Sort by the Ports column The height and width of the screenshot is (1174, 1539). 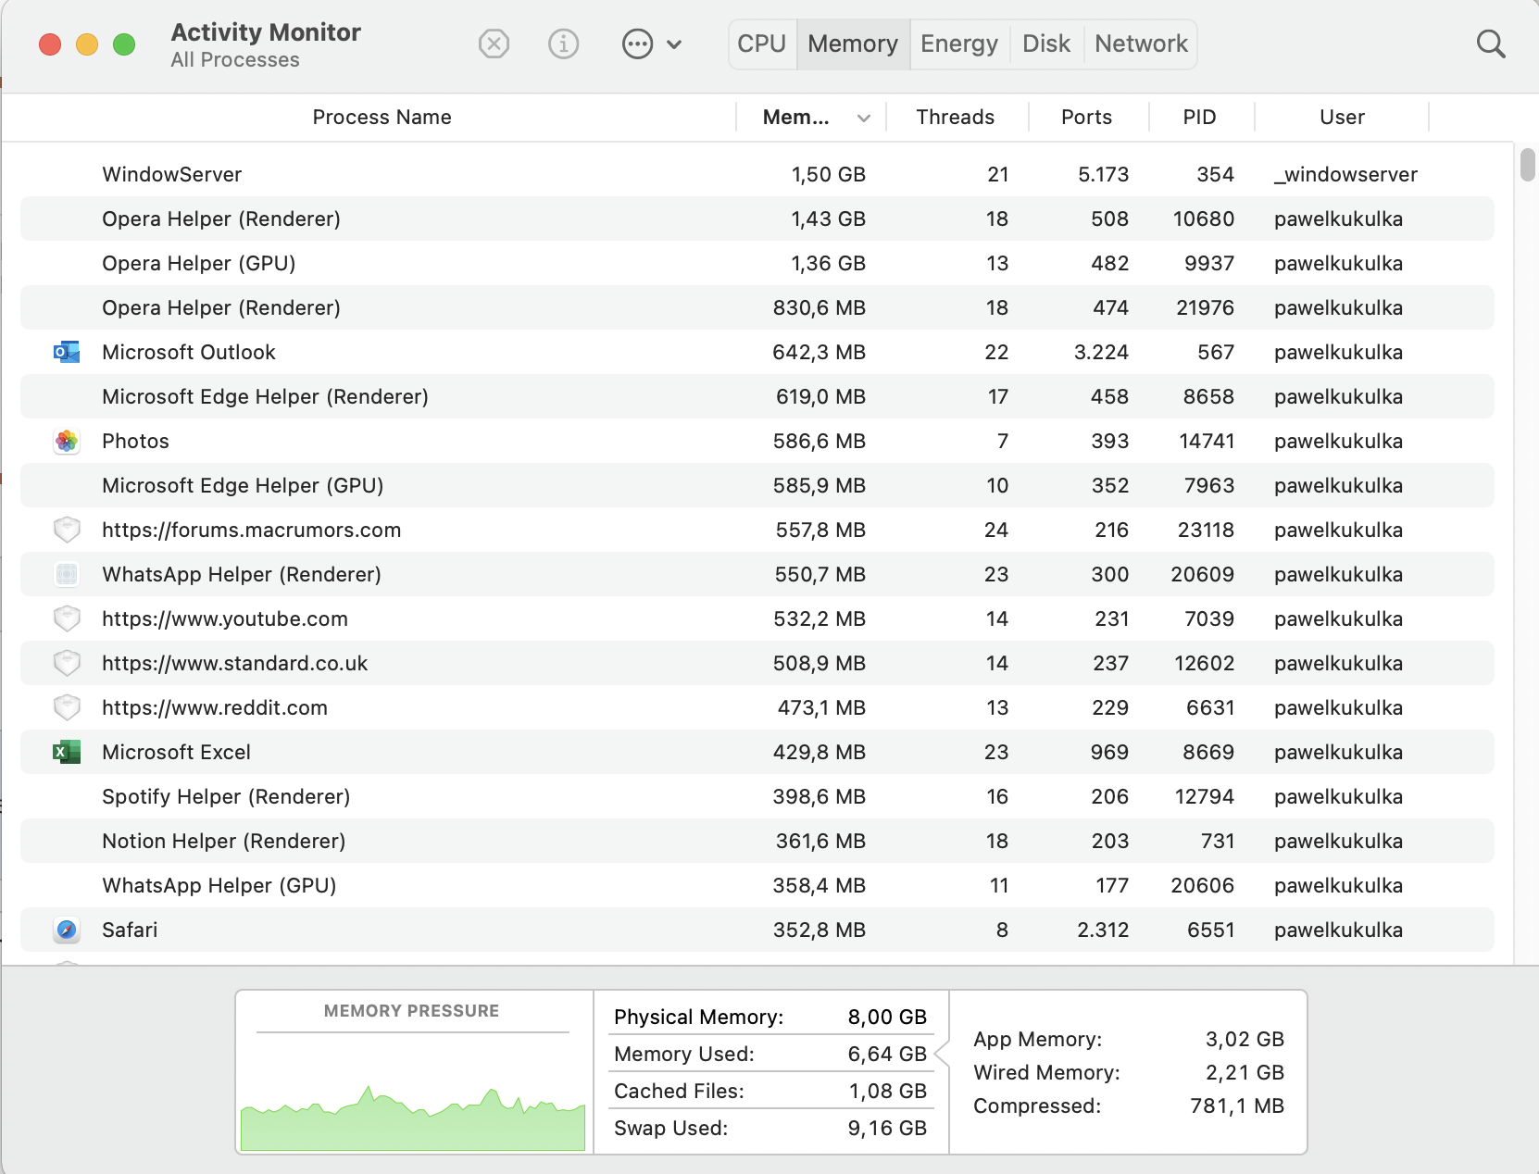[x=1086, y=117]
